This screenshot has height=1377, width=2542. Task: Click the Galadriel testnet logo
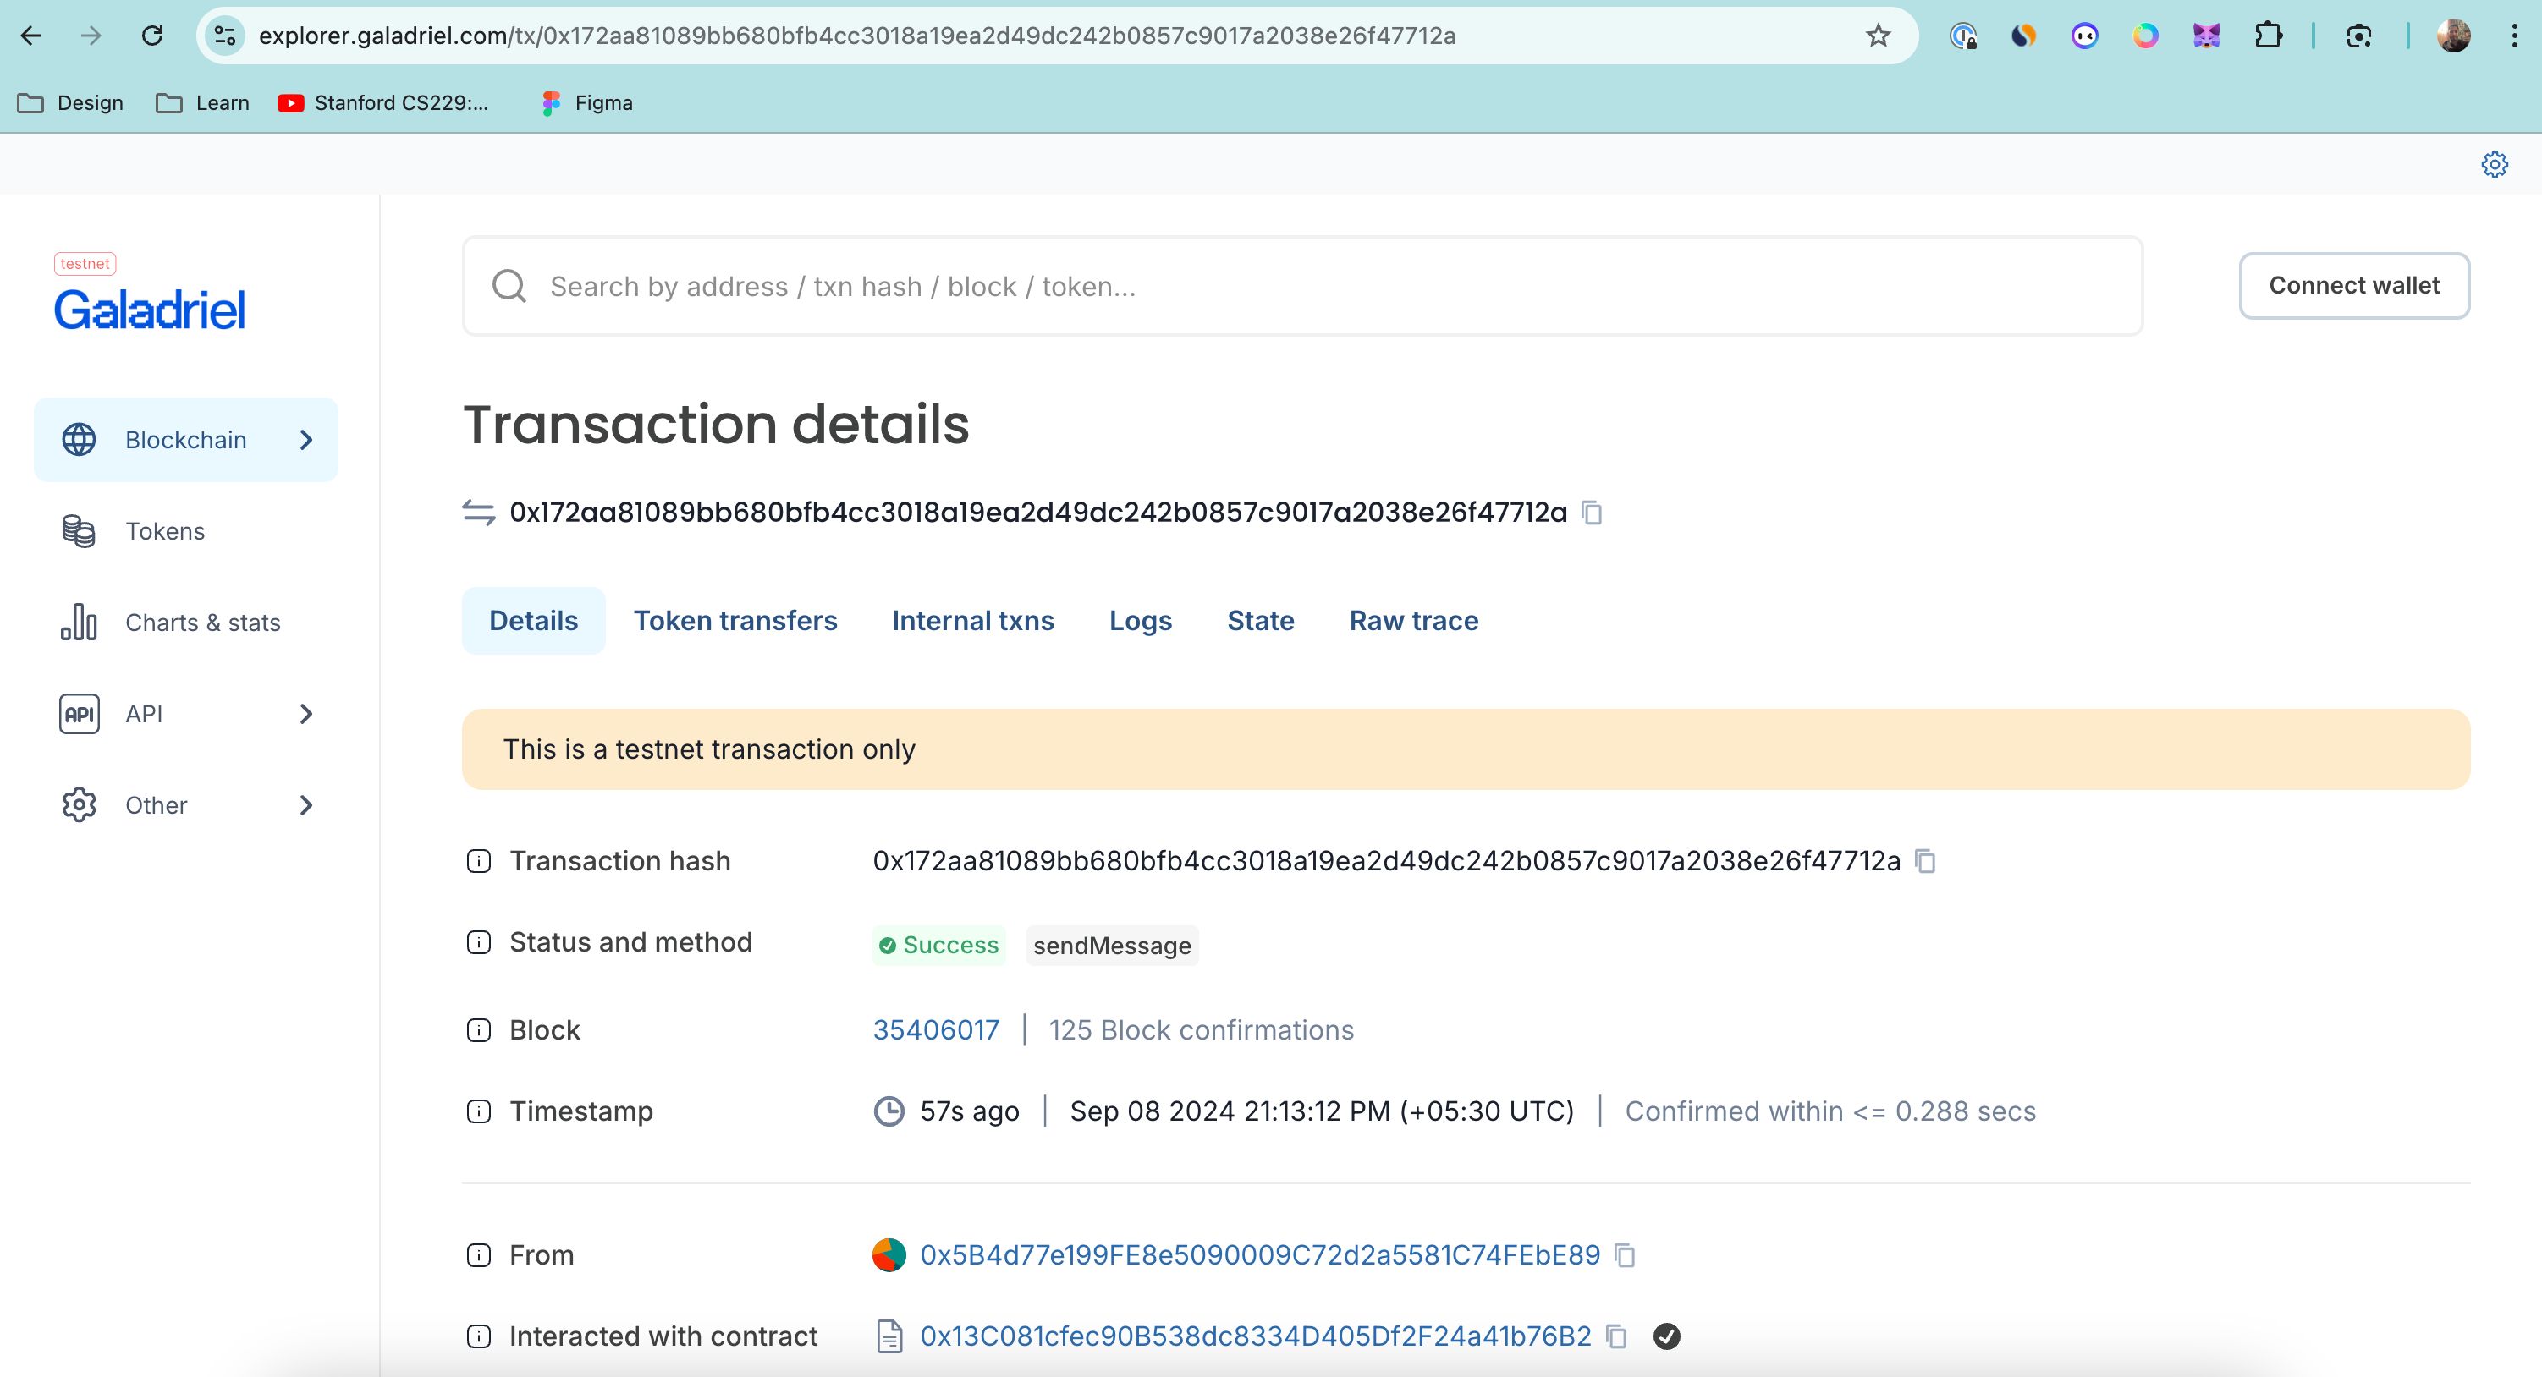point(149,295)
